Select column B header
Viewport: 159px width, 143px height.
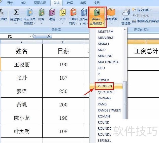pyautogui.click(x=63, y=42)
